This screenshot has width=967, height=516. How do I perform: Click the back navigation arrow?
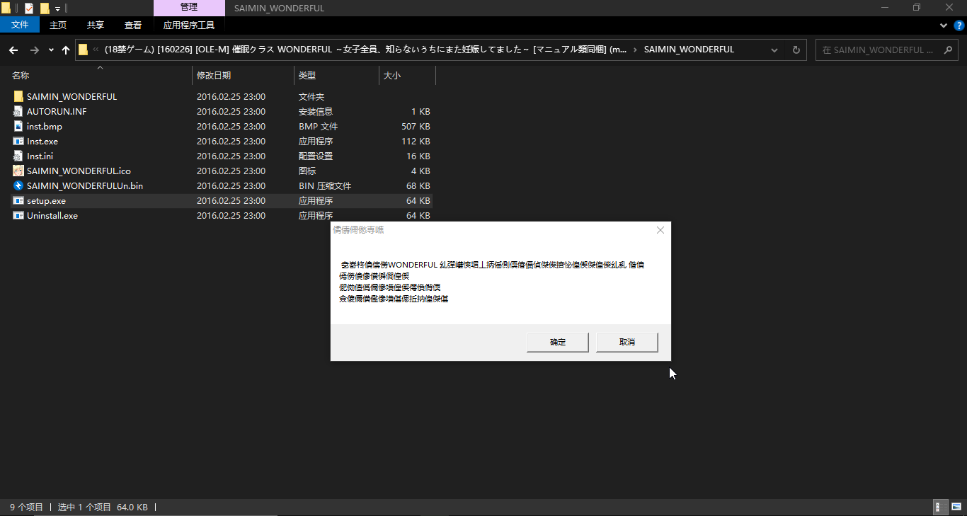tap(13, 50)
